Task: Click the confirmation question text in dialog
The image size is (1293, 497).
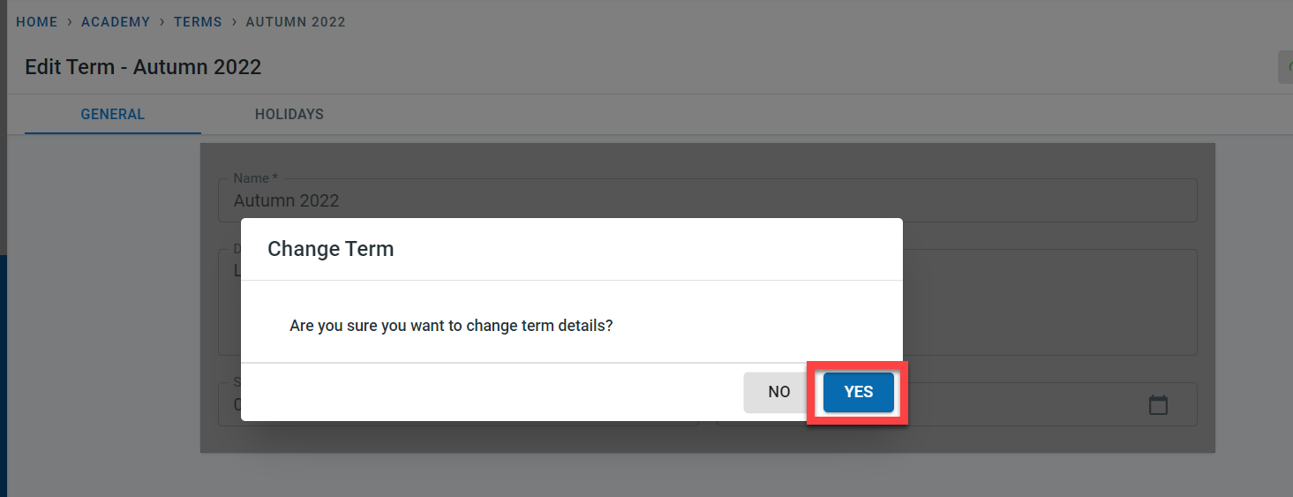Action: coord(451,326)
